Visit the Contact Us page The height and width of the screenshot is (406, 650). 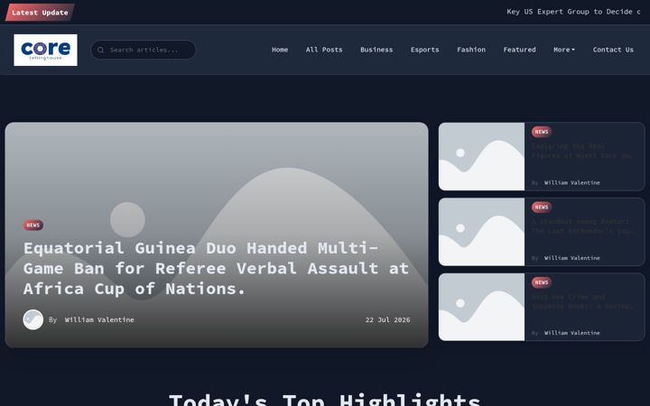pos(613,50)
